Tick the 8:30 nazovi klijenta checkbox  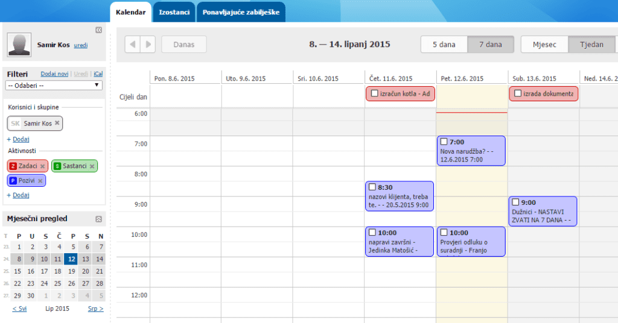[x=372, y=187]
